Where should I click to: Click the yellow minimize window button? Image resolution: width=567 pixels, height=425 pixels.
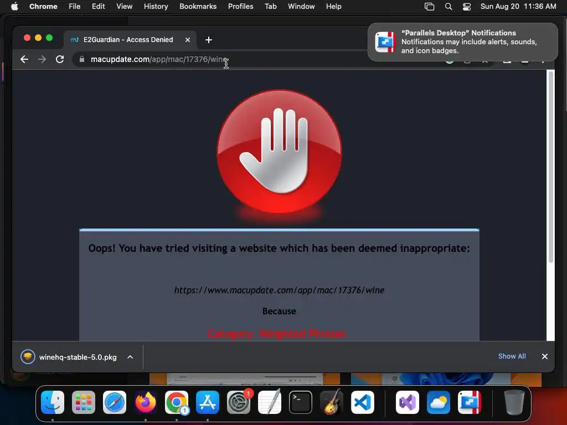coord(38,38)
